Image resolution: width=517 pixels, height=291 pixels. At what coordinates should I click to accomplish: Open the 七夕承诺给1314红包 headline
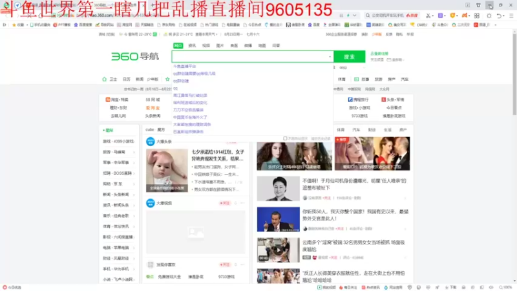pos(218,155)
